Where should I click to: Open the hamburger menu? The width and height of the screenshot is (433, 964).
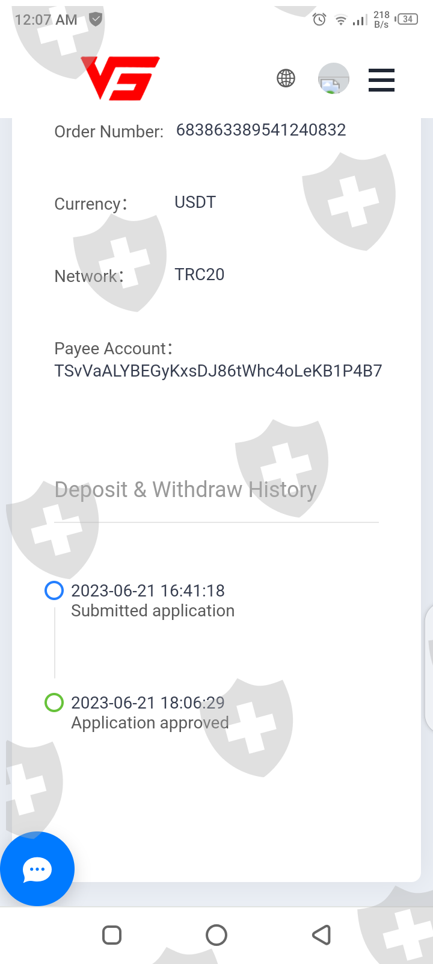point(381,80)
